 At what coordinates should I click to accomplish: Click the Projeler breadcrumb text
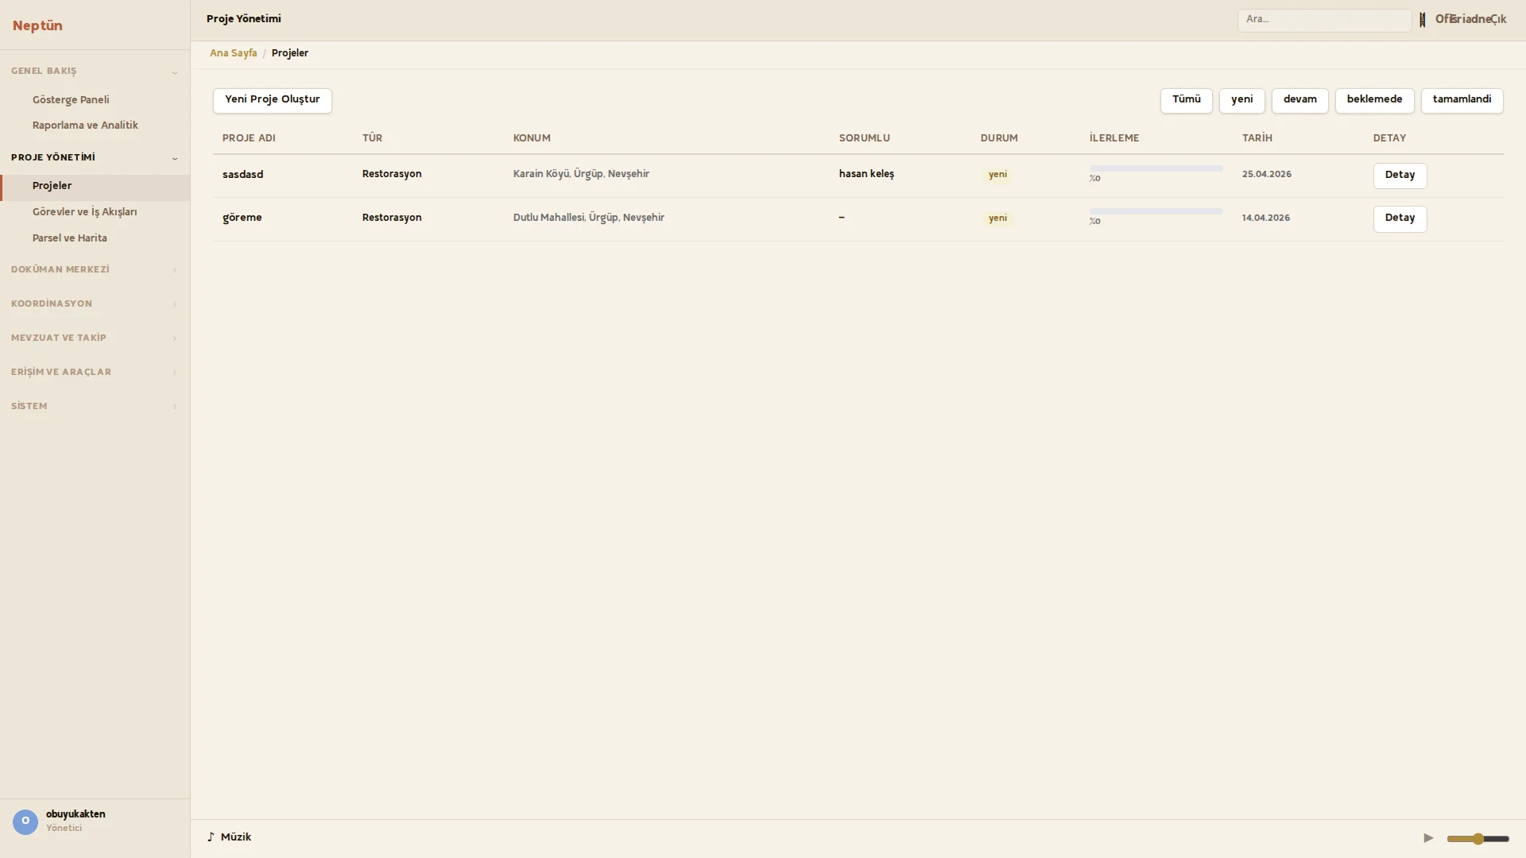pos(289,53)
